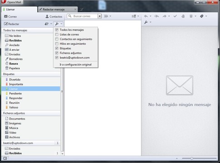Click the Delete trash can icon
This screenshot has width=220, height=163.
click(x=191, y=16)
